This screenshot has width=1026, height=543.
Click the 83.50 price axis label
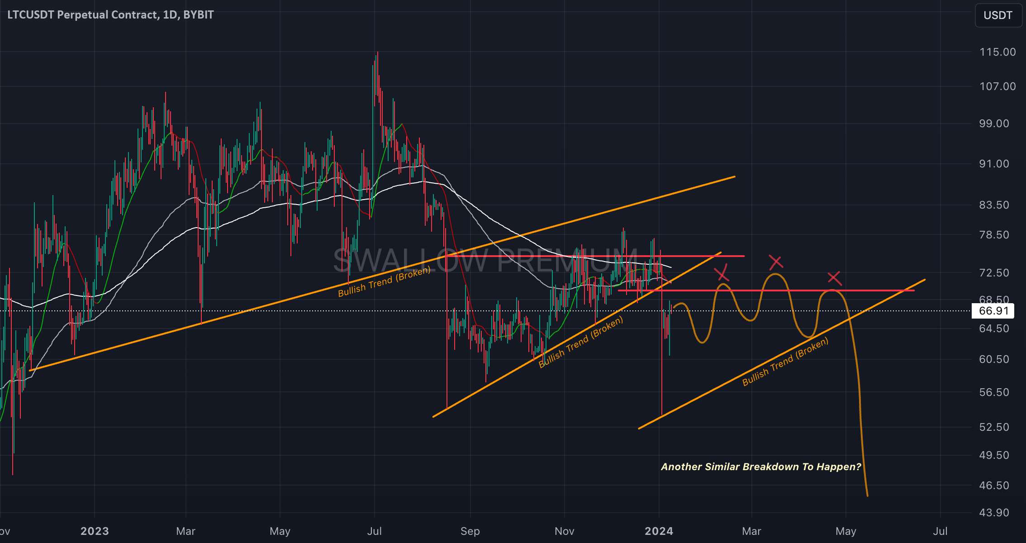pos(994,205)
